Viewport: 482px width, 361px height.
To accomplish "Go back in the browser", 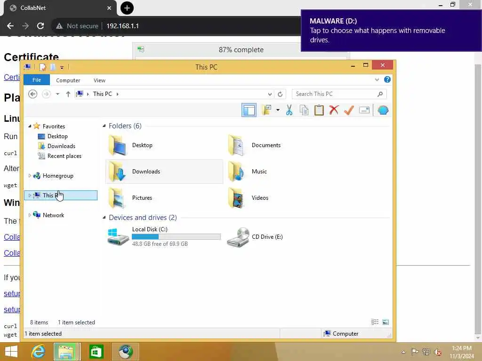I will pyautogui.click(x=10, y=26).
